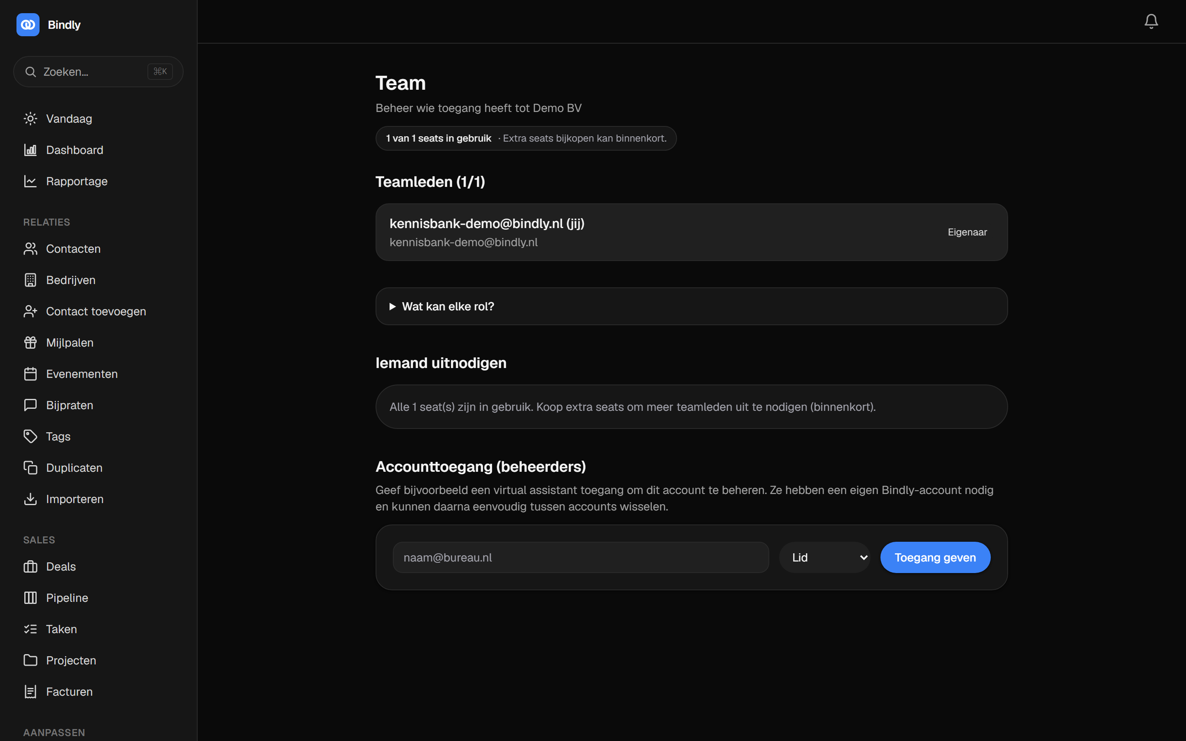The height and width of the screenshot is (741, 1186).
Task: Open Bedrijven list
Action: pos(98,280)
